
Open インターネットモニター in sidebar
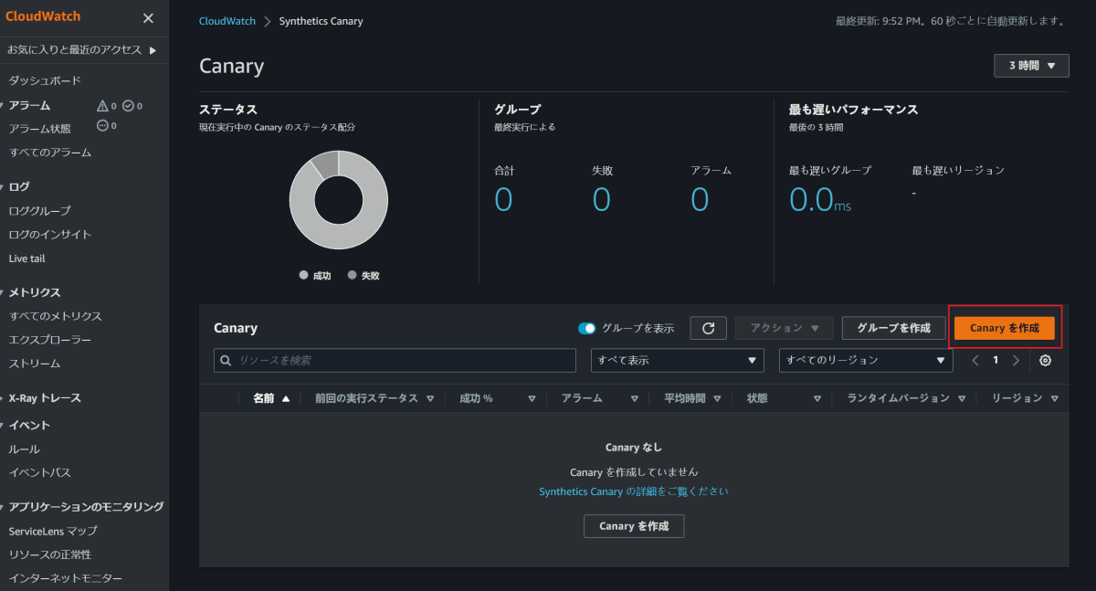65,578
